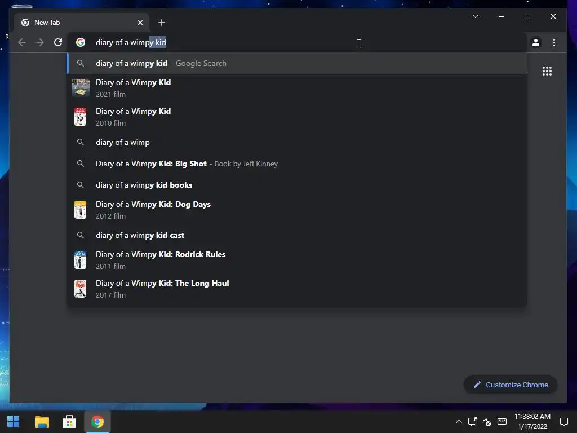Click the search icon beside Big Shot
The width and height of the screenshot is (577, 433).
click(x=80, y=164)
